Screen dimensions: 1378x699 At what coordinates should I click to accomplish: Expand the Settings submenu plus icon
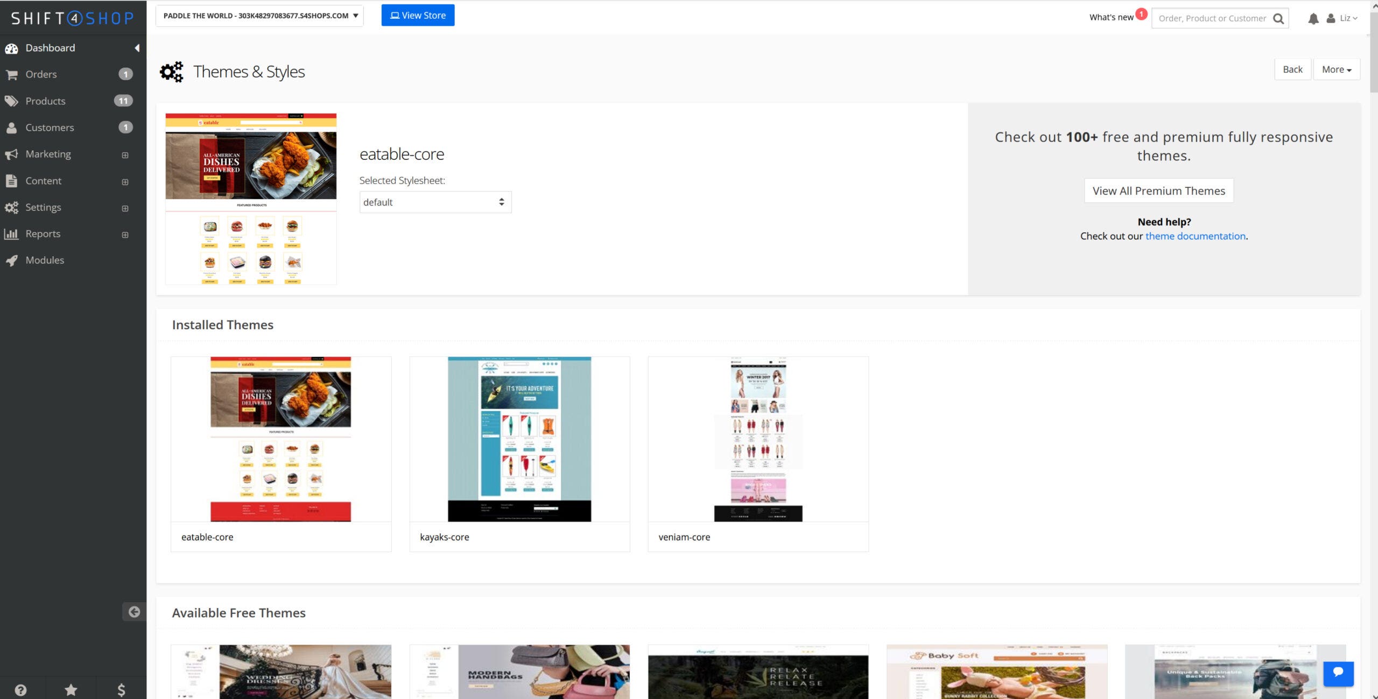pyautogui.click(x=125, y=208)
